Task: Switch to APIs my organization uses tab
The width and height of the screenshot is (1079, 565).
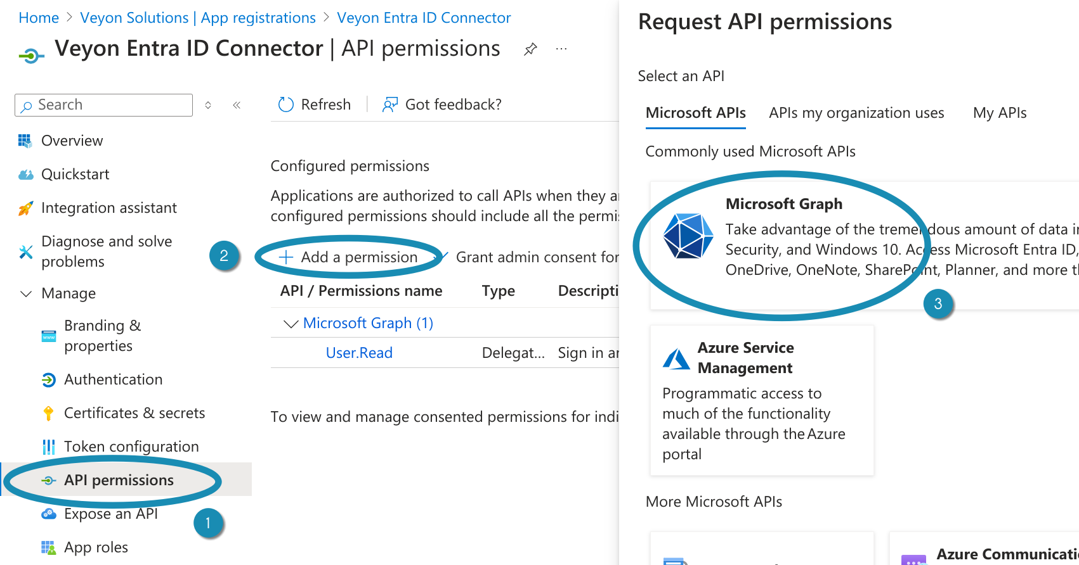Action: tap(856, 113)
